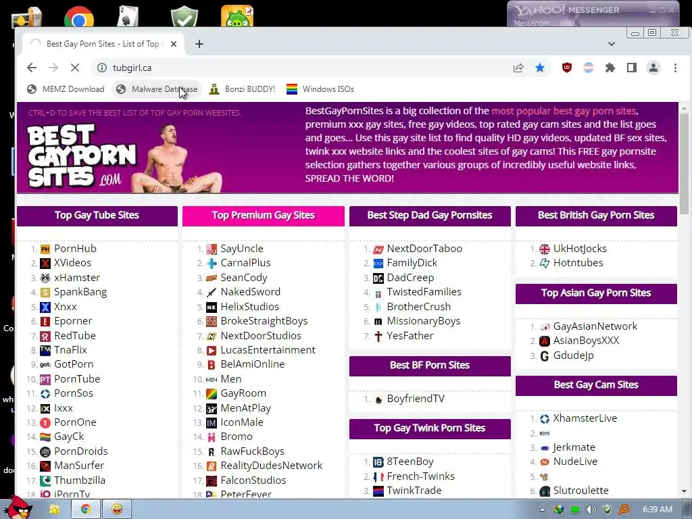Open the smiley face taskbar app

pos(116,510)
